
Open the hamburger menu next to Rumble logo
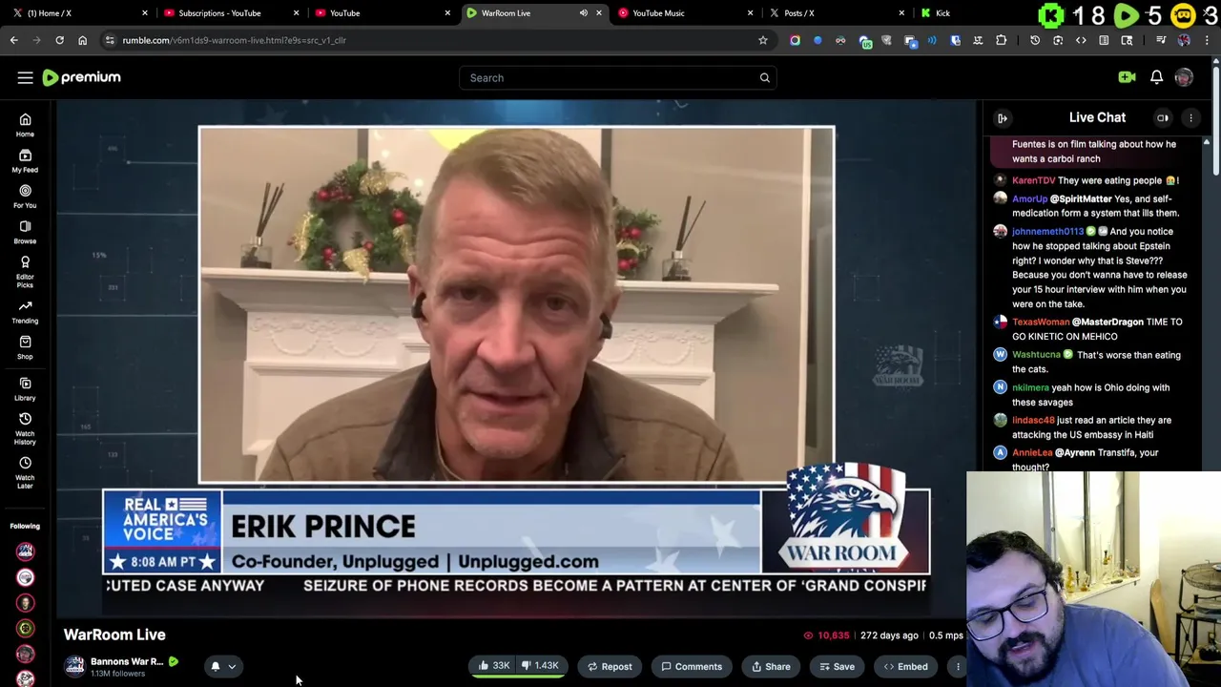(25, 77)
